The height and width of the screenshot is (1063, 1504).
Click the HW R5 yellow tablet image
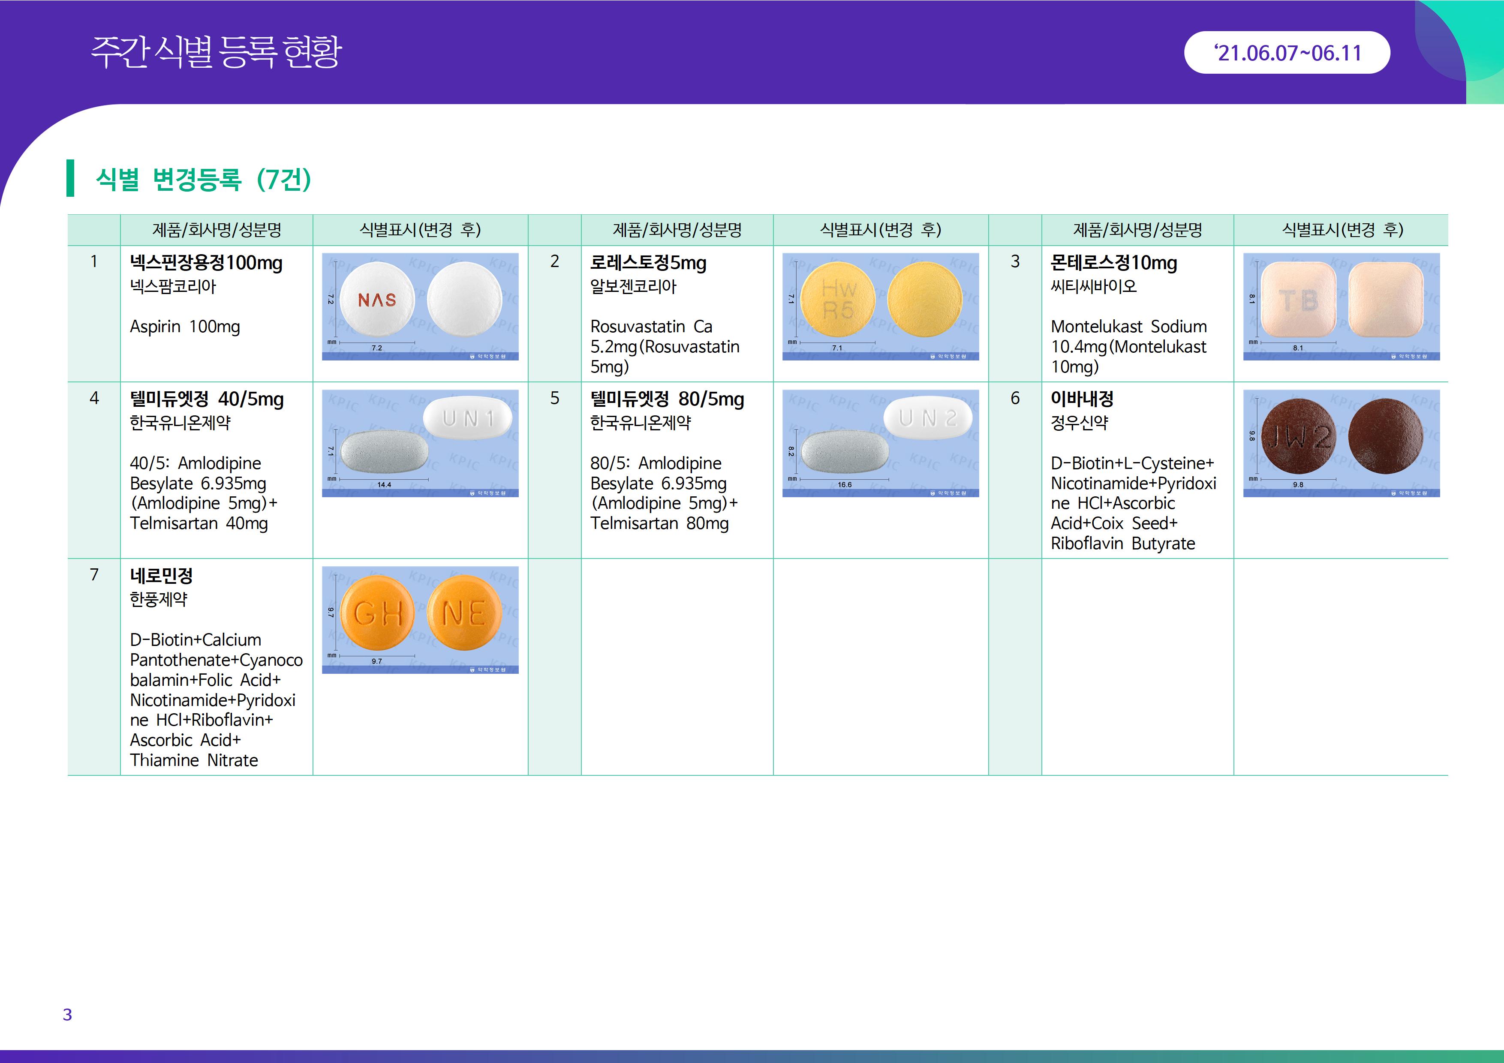[x=880, y=306]
